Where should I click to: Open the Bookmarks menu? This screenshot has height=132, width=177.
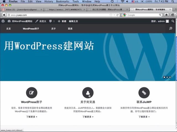[63, 1]
